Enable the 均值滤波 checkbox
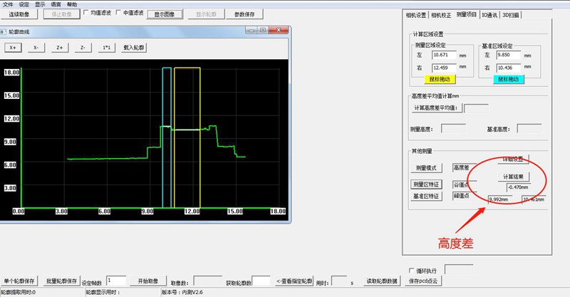 pos(87,13)
